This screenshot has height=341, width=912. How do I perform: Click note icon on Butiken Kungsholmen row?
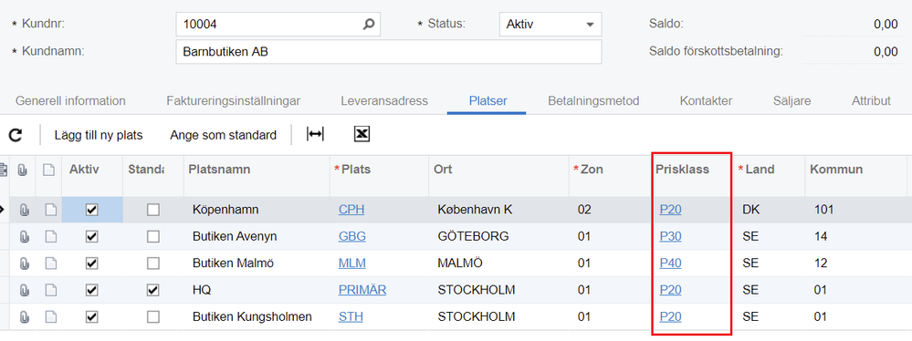click(50, 316)
